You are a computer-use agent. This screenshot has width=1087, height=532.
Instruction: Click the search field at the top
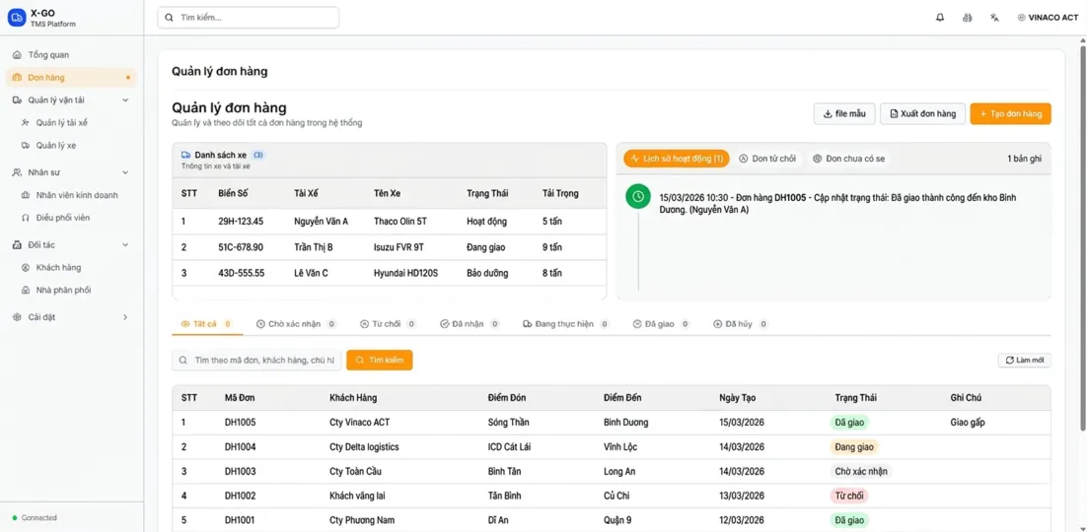[249, 18]
